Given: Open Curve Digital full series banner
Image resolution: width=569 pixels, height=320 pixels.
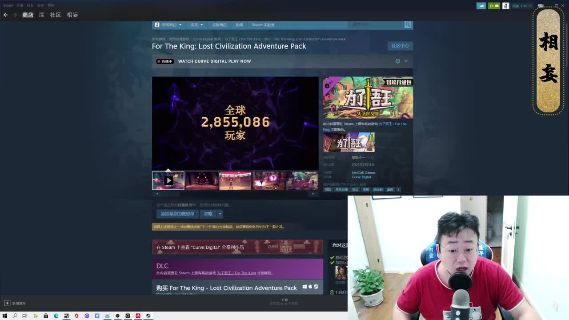Looking at the screenshot, I should click(237, 247).
